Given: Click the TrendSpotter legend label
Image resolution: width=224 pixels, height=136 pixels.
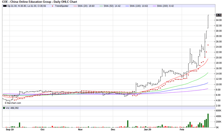Looking at the screenshot, I should pyautogui.click(x=62, y=6).
